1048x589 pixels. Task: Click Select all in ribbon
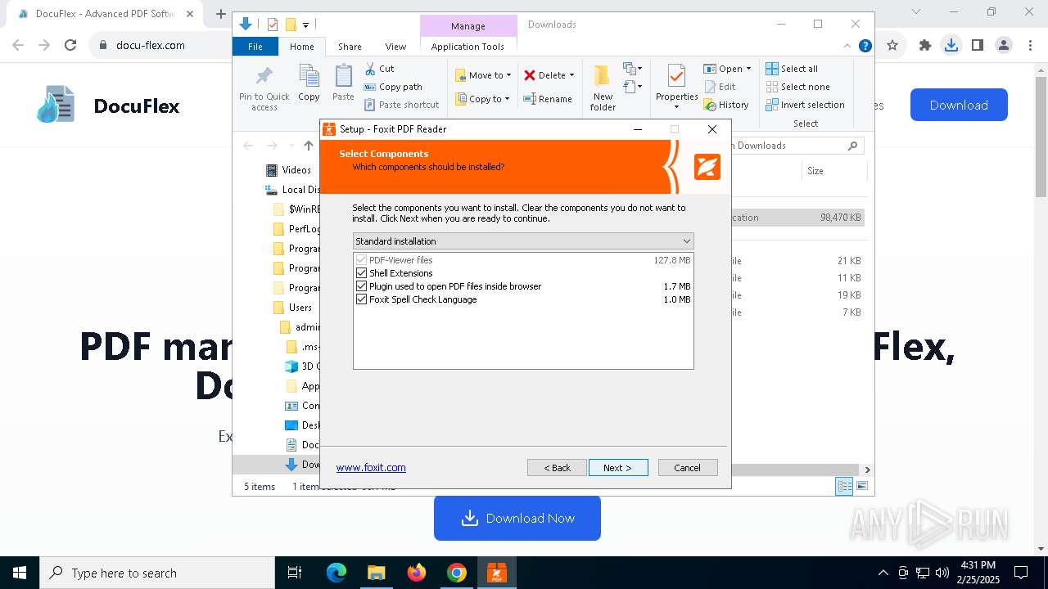(792, 69)
